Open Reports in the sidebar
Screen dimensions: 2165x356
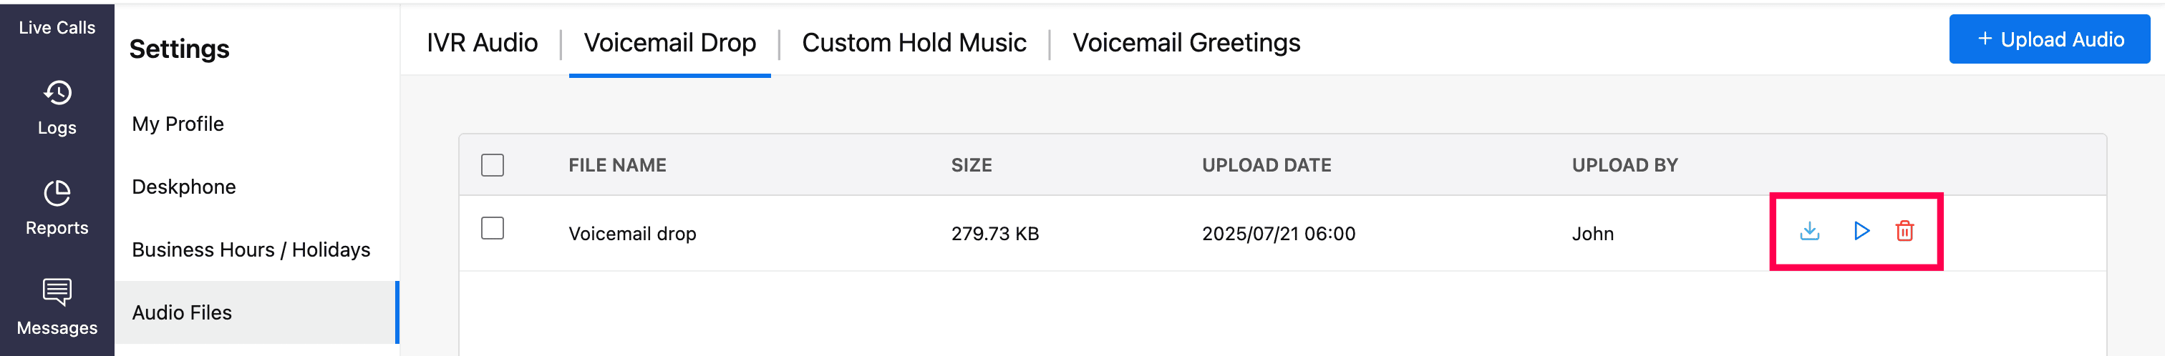pos(57,207)
